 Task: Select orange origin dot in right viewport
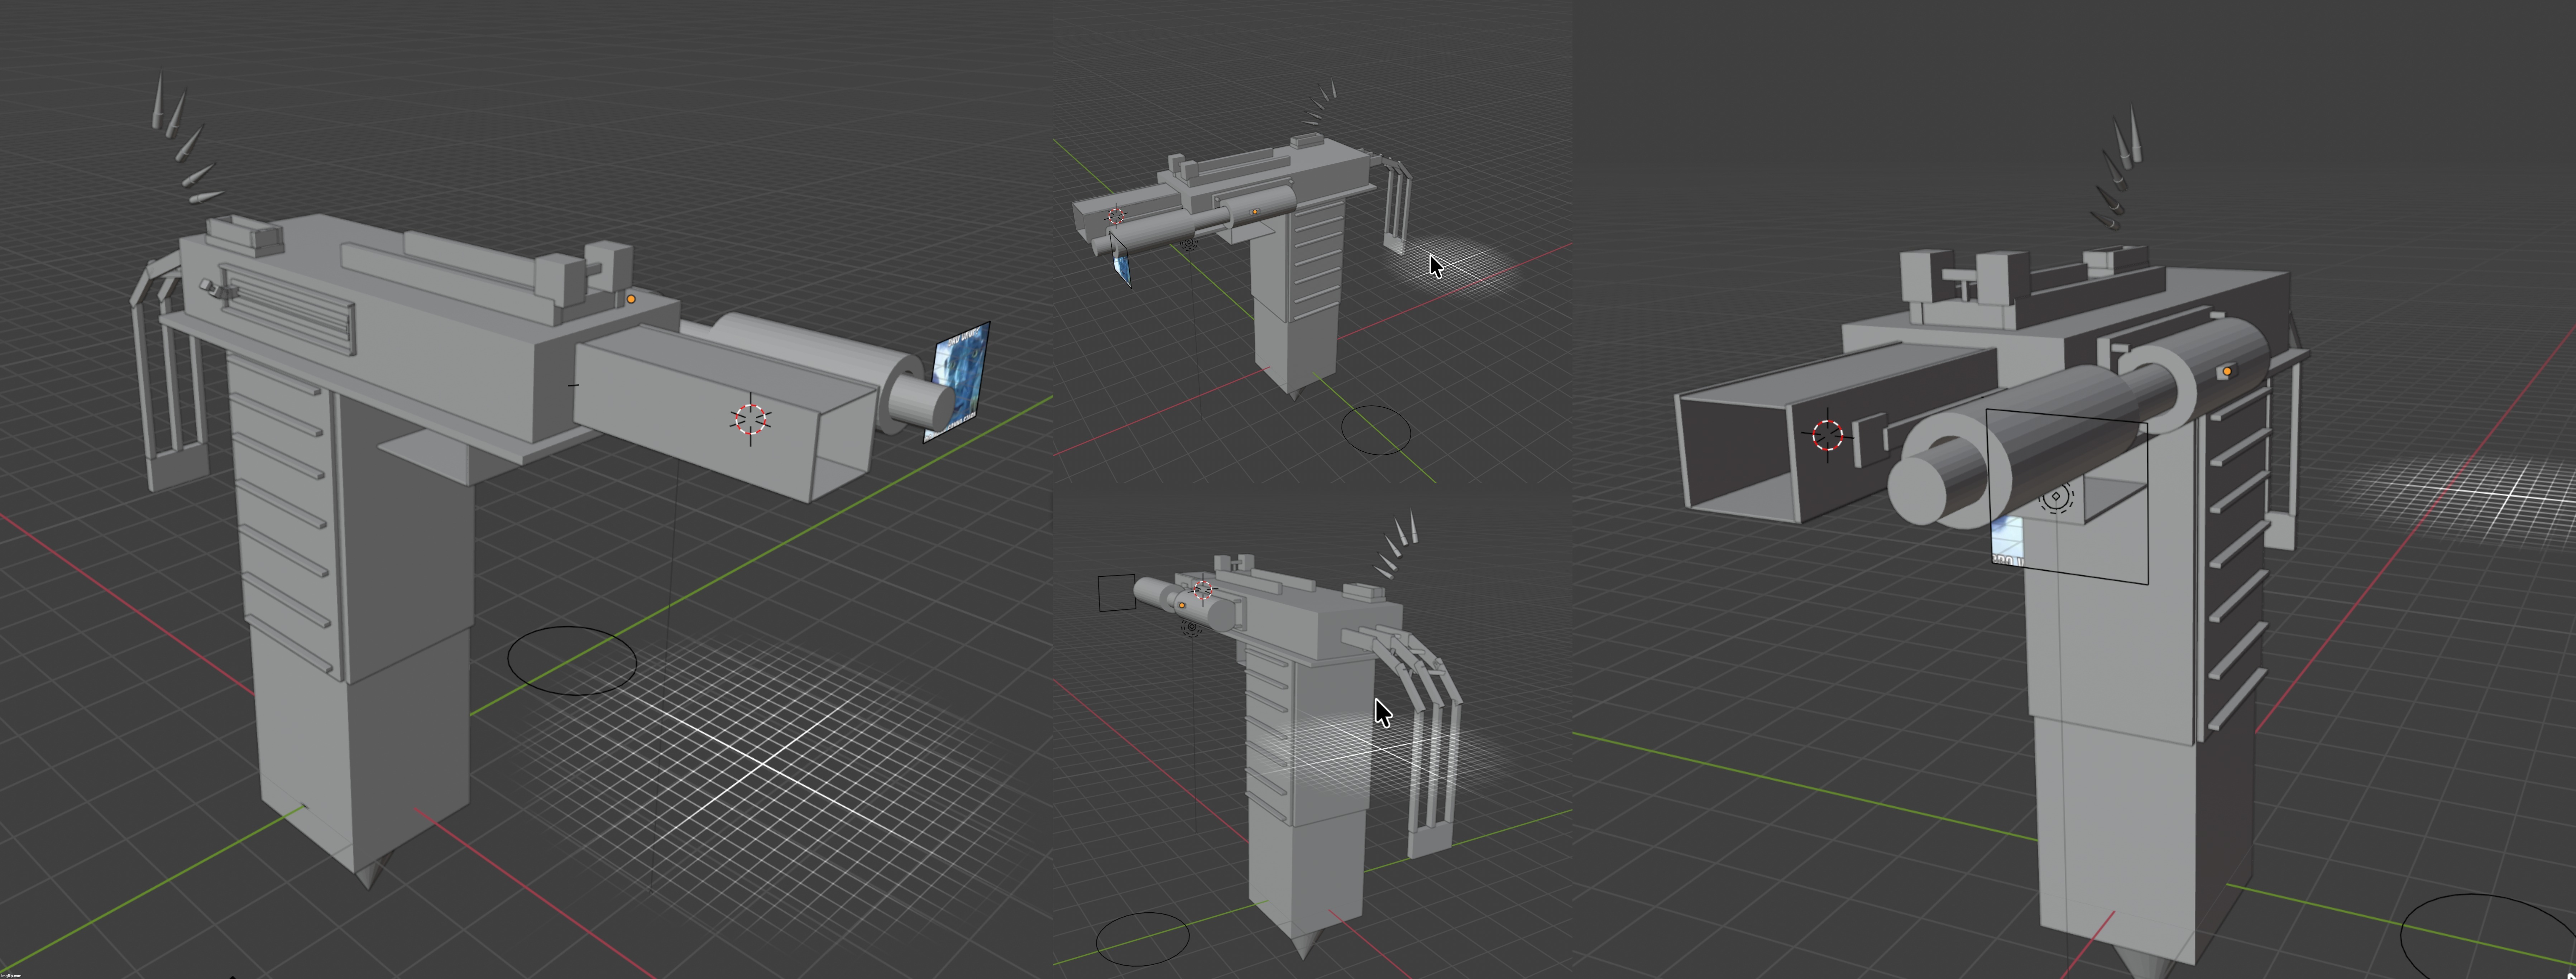pyautogui.click(x=2227, y=371)
